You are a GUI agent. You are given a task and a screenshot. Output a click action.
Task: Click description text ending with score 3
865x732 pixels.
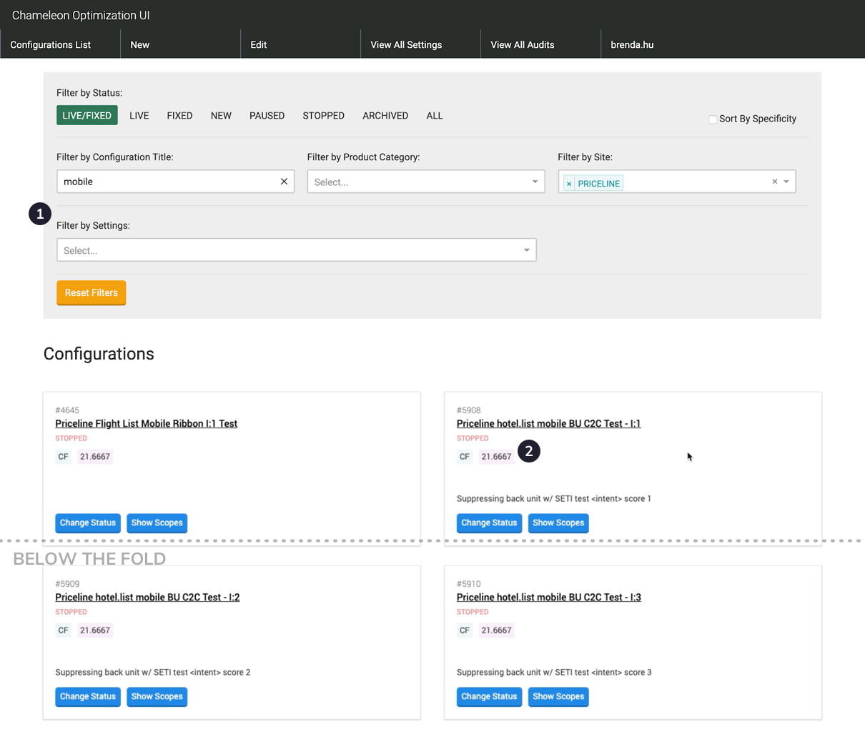point(554,672)
